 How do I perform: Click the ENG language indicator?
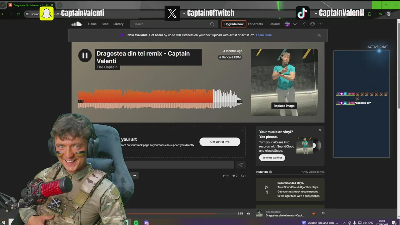click(x=371, y=223)
